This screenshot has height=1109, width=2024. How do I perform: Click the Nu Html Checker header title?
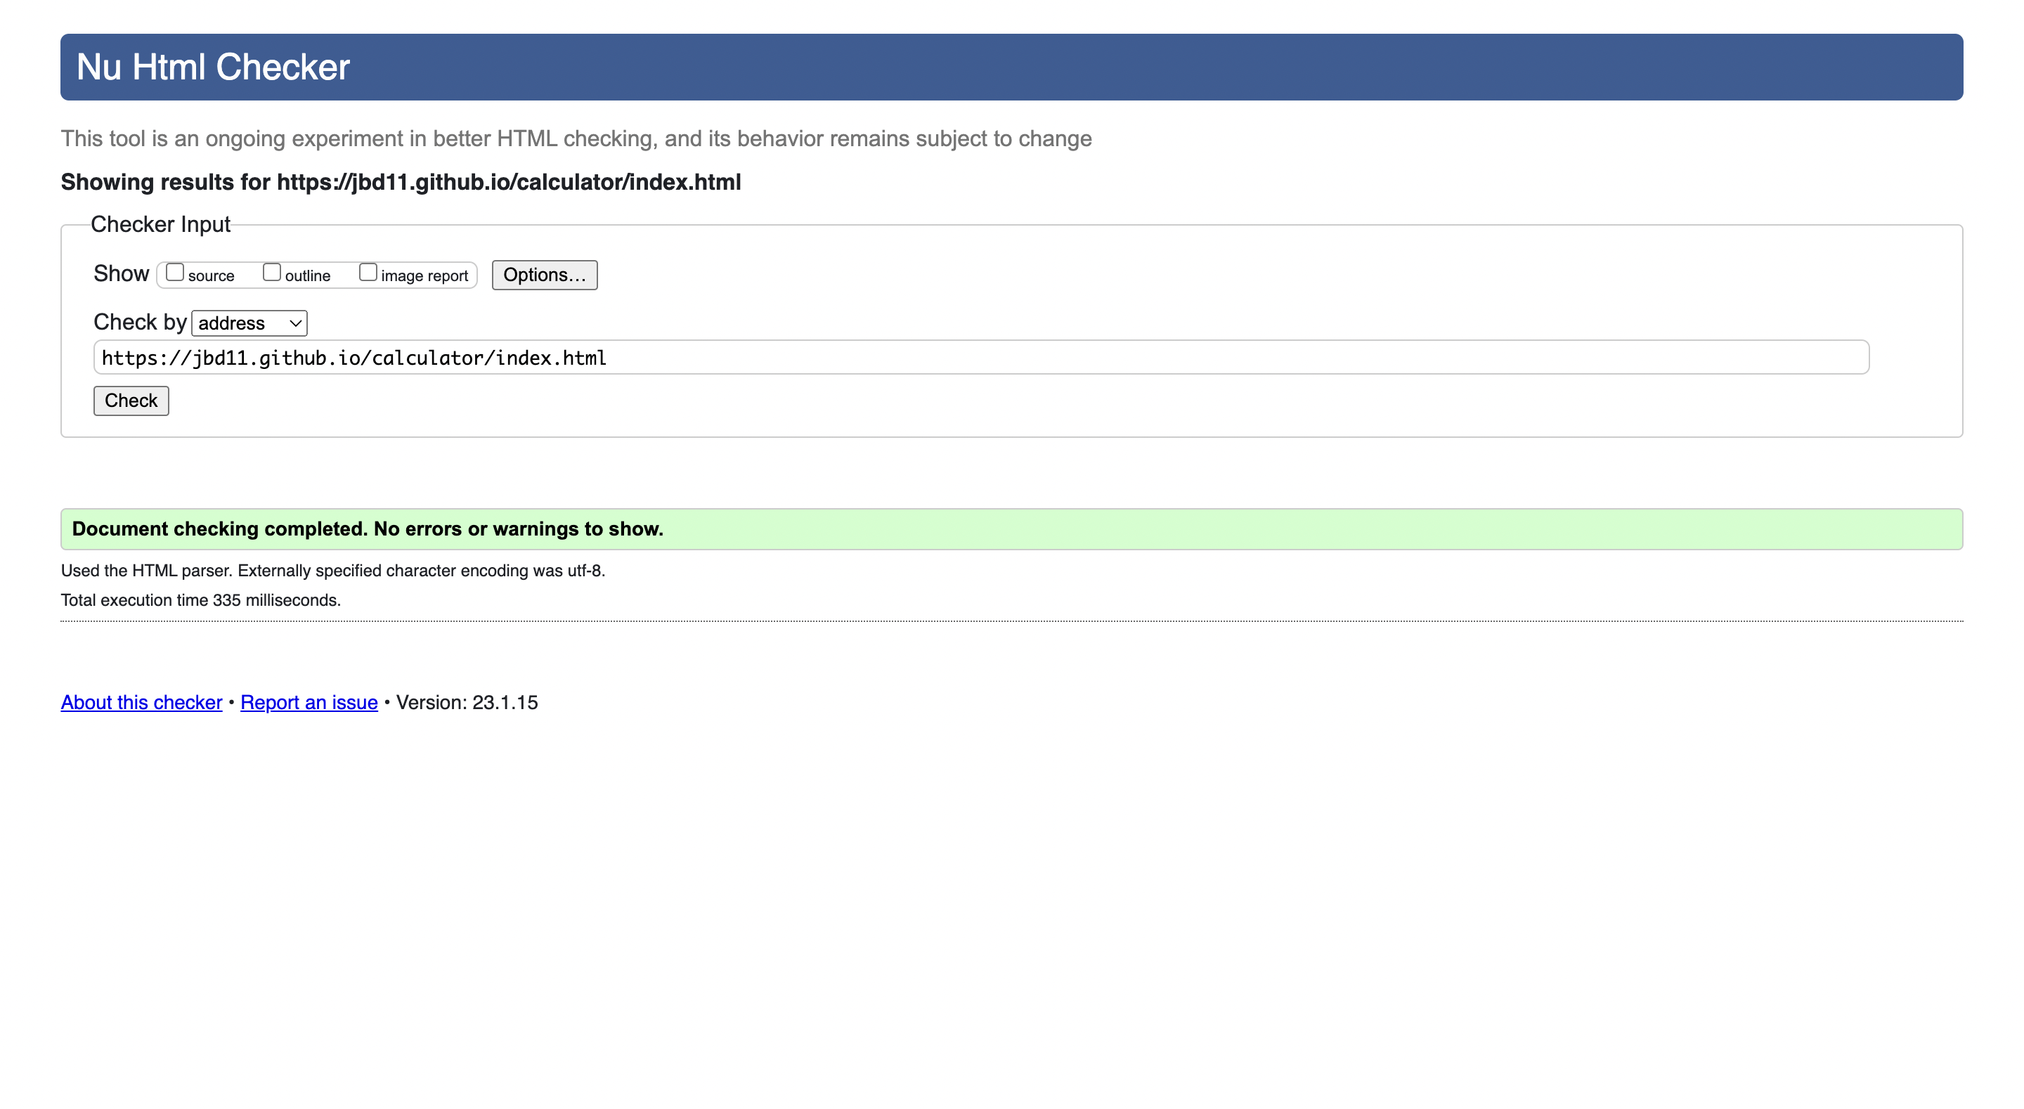pos(213,67)
